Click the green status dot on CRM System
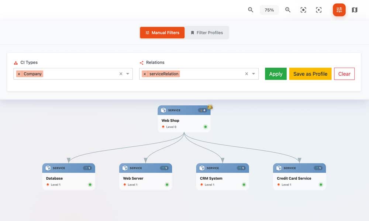 pos(244,185)
